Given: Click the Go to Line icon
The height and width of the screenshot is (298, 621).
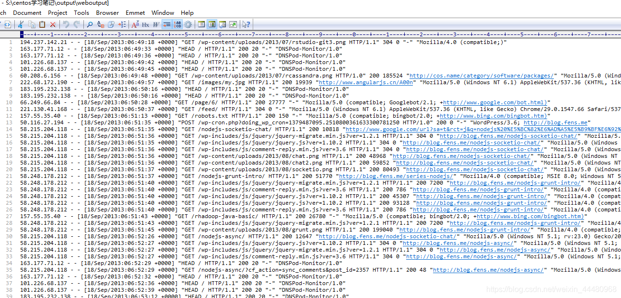Looking at the screenshot, I should [x=122, y=24].
